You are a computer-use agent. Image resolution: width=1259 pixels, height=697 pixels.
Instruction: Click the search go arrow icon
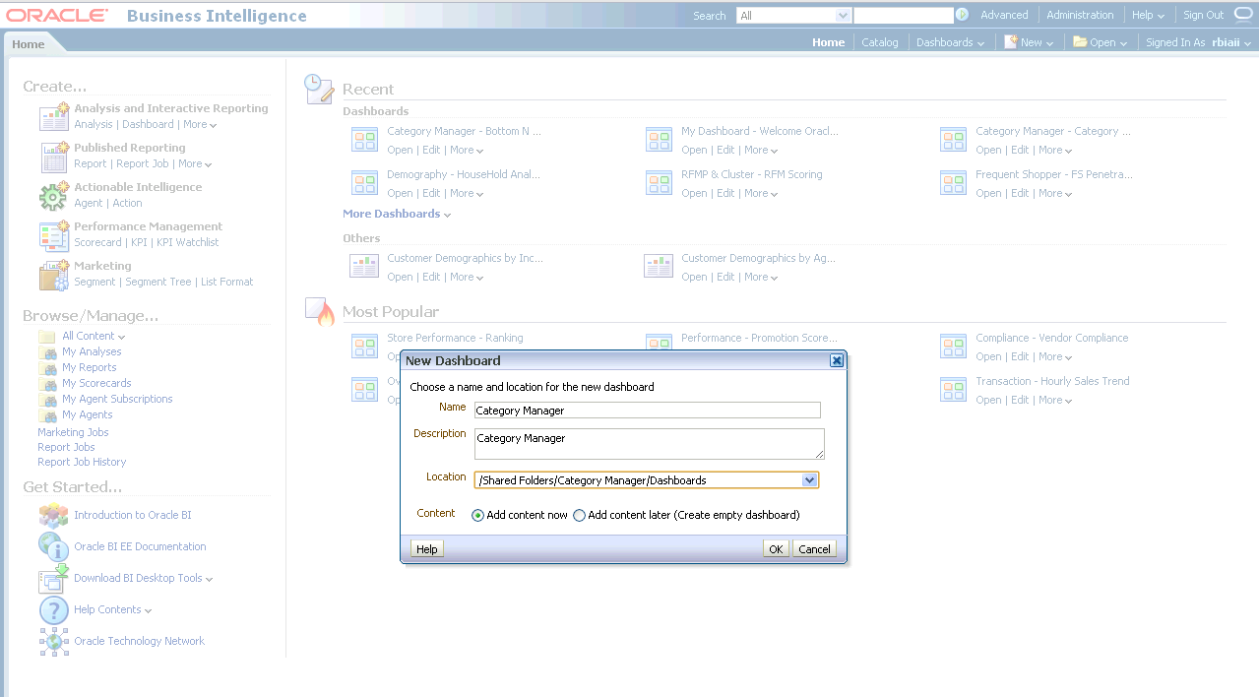[962, 15]
